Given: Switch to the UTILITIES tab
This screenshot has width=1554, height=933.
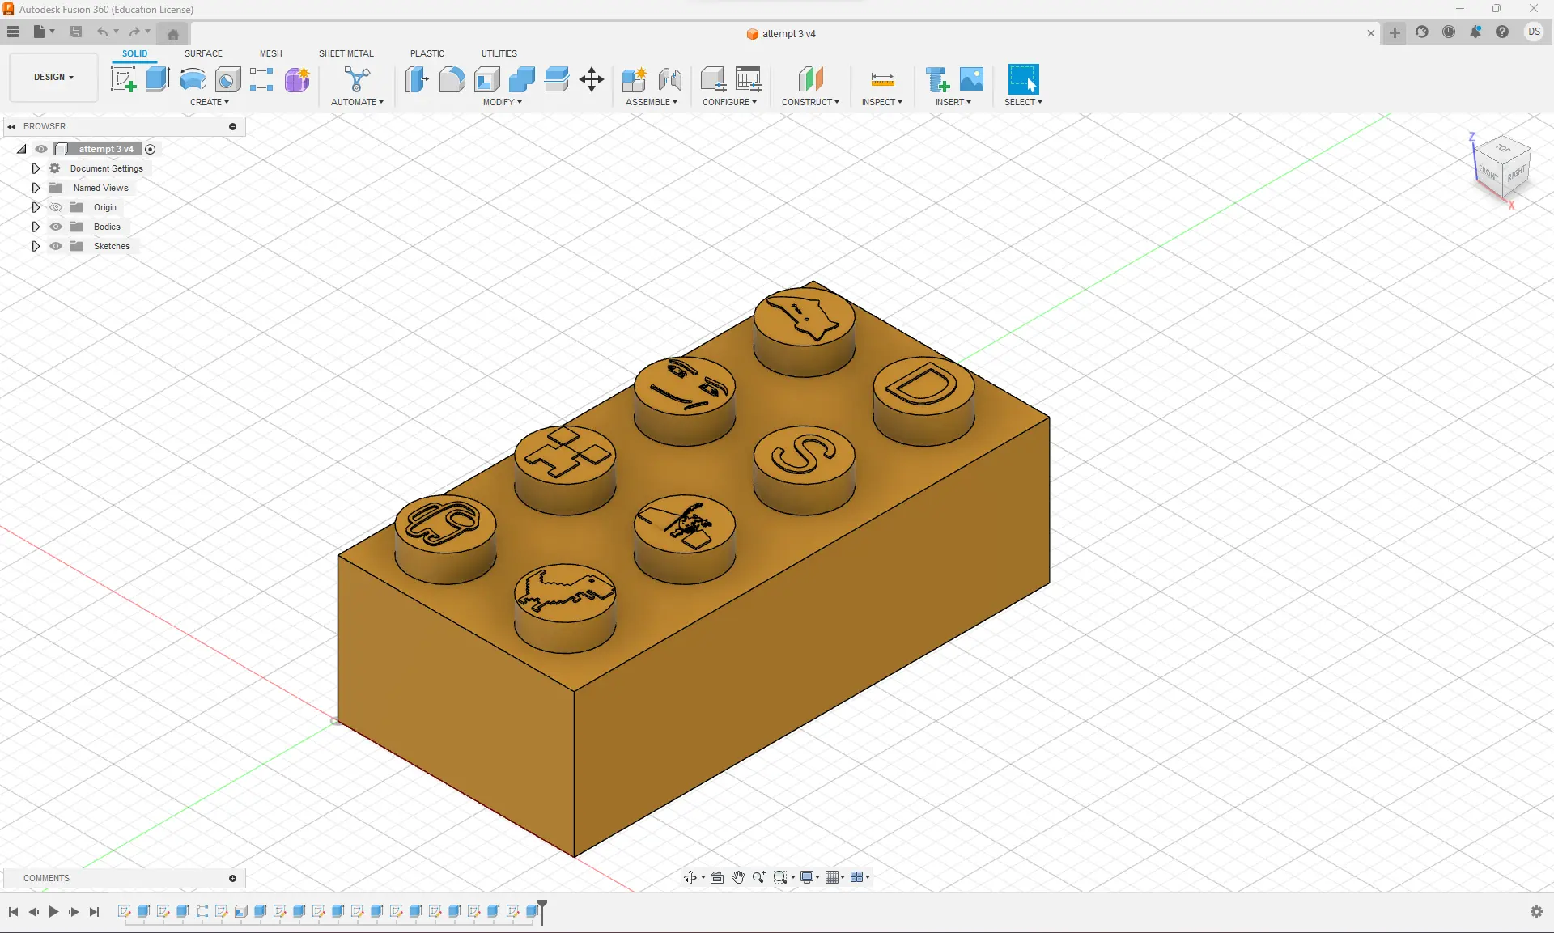Looking at the screenshot, I should click(x=499, y=53).
